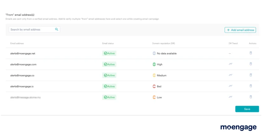Image resolution: width=266 pixels, height=139 pixels.
Task: Click the grey globe icon beside No data available
Action: point(154,53)
